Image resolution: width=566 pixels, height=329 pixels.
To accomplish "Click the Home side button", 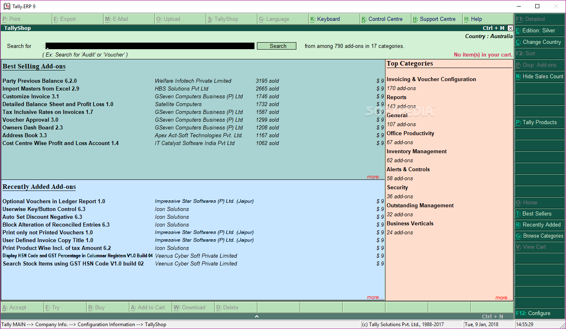I will tap(540, 202).
